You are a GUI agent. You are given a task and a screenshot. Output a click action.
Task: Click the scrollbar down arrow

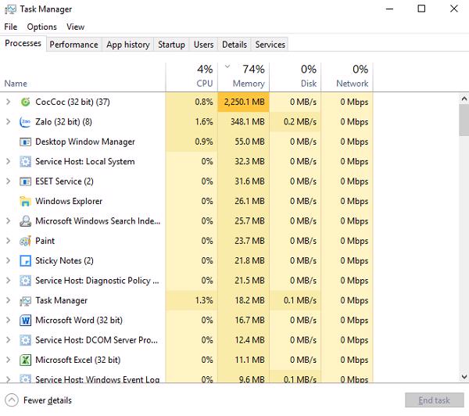pyautogui.click(x=464, y=376)
